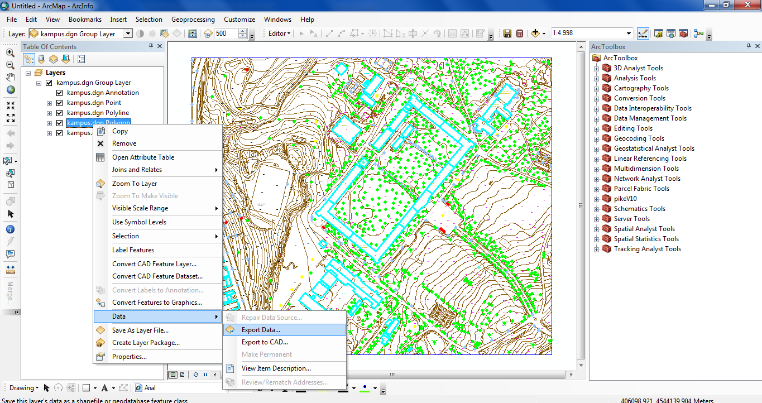Click the Fixed Zoom Out icon
762x403 pixels.
click(x=10, y=118)
